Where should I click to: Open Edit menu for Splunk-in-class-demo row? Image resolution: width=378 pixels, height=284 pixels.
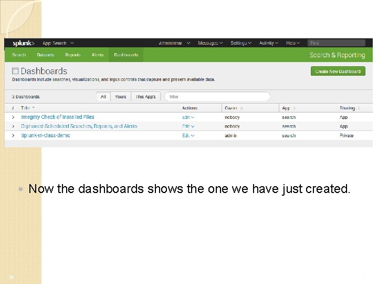(x=188, y=136)
